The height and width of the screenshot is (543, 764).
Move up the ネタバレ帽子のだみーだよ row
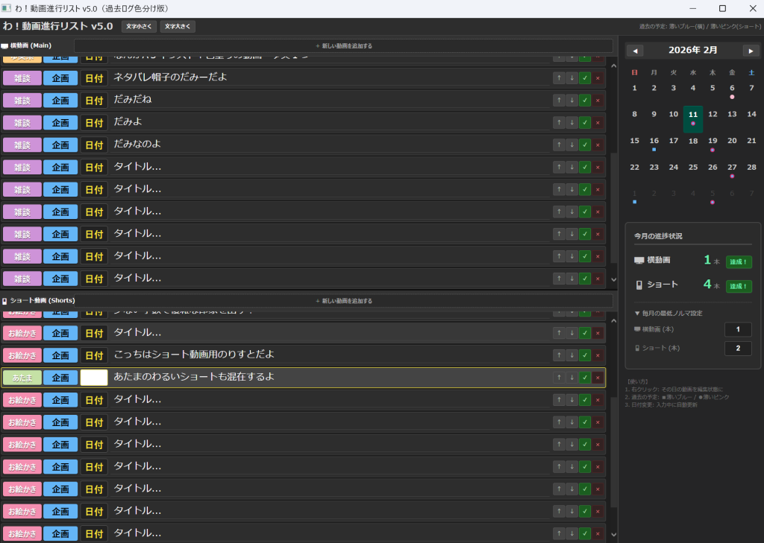tap(559, 77)
